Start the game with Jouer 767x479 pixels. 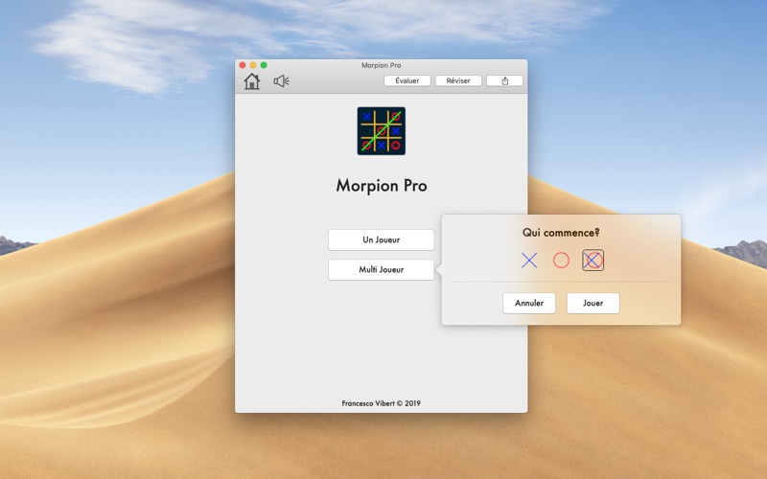(593, 304)
